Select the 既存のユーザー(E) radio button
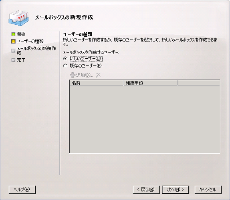Viewport: 230px width, 200px height. tap(65, 66)
